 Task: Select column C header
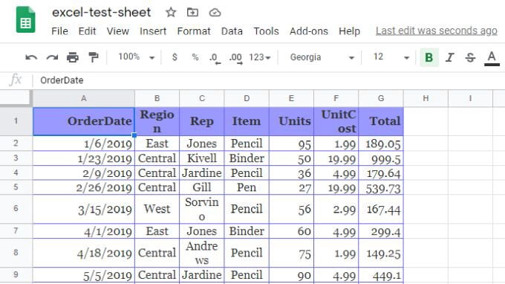(201, 99)
